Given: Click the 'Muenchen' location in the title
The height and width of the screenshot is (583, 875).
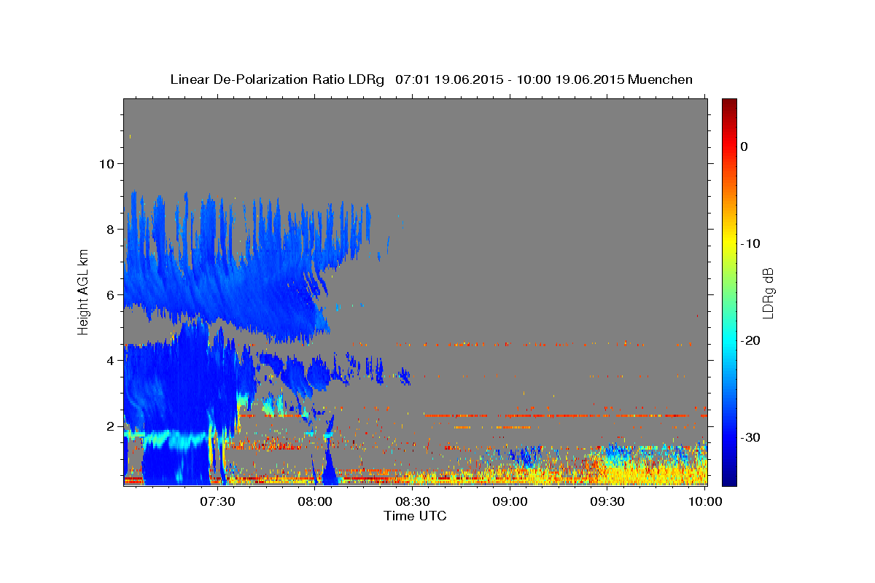Looking at the screenshot, I should 661,79.
